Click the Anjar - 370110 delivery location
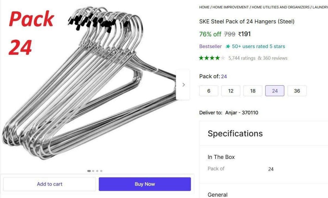Viewport: 328px width, 198px height. (x=242, y=113)
